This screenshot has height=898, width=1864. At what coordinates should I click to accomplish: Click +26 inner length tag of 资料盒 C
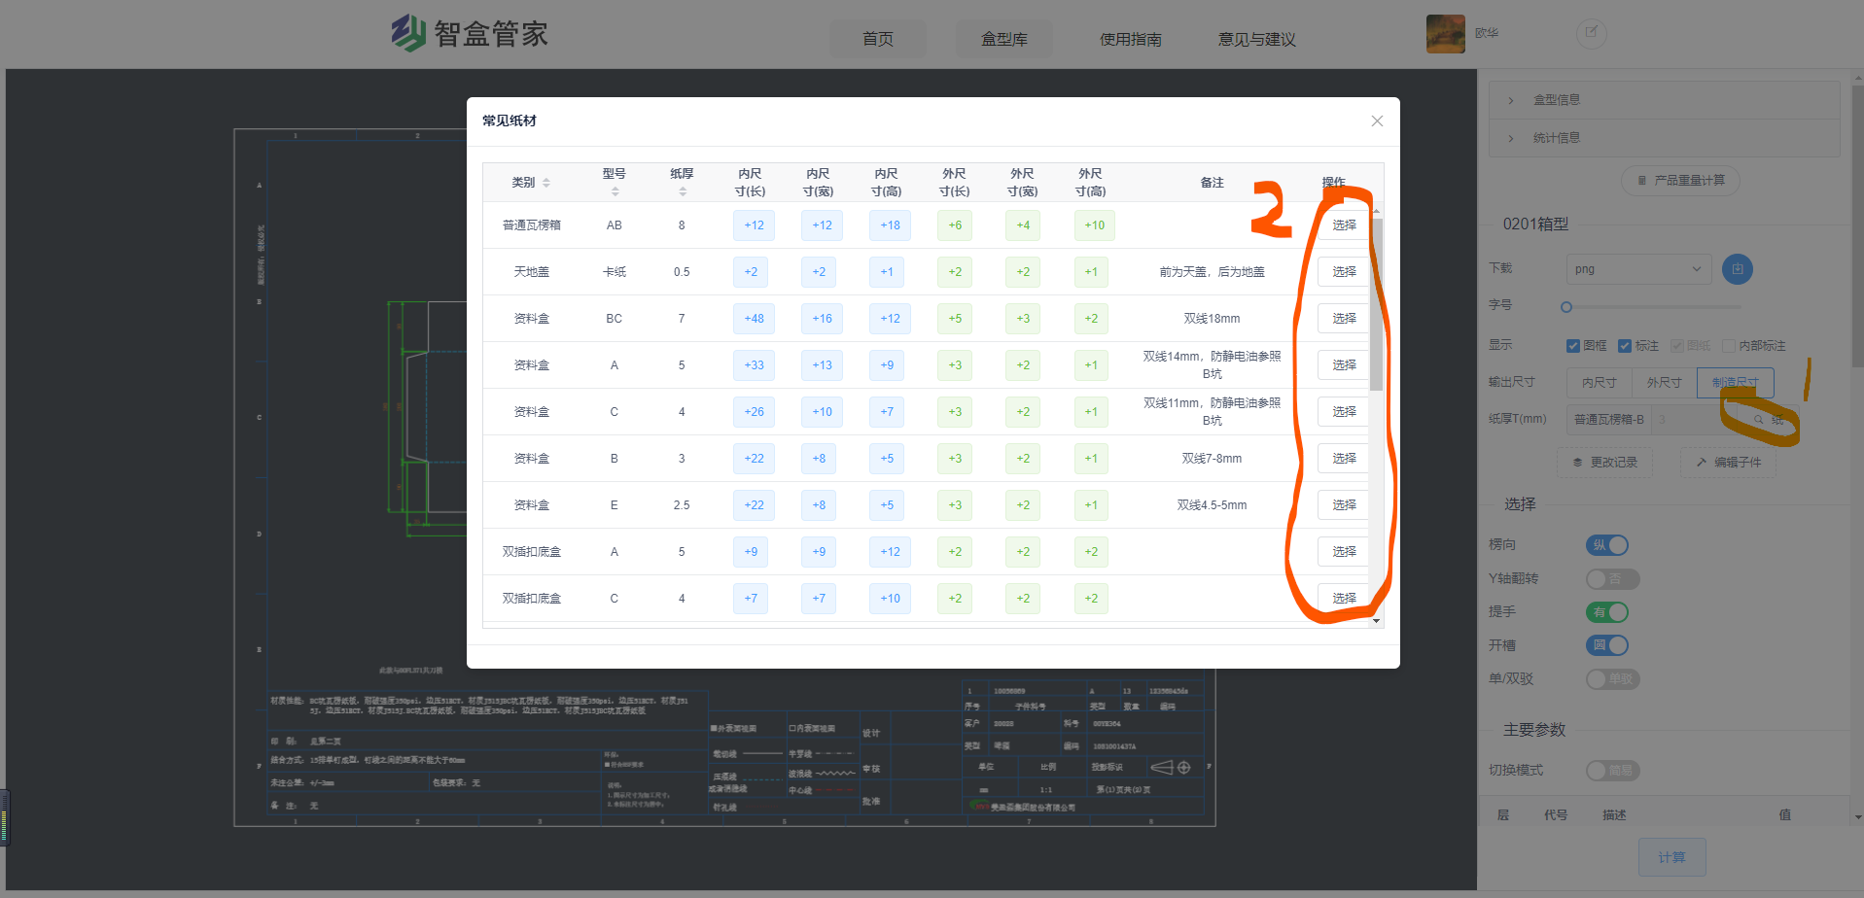(754, 411)
